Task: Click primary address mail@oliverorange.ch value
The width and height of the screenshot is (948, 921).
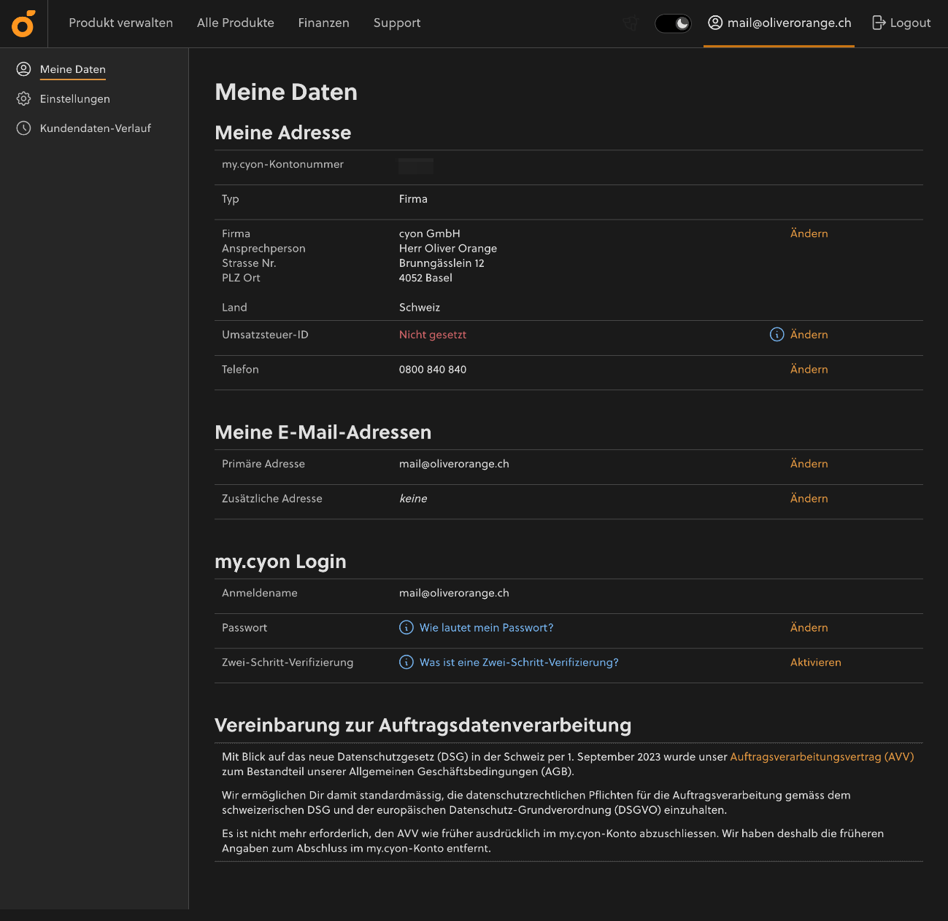Action: 454,464
